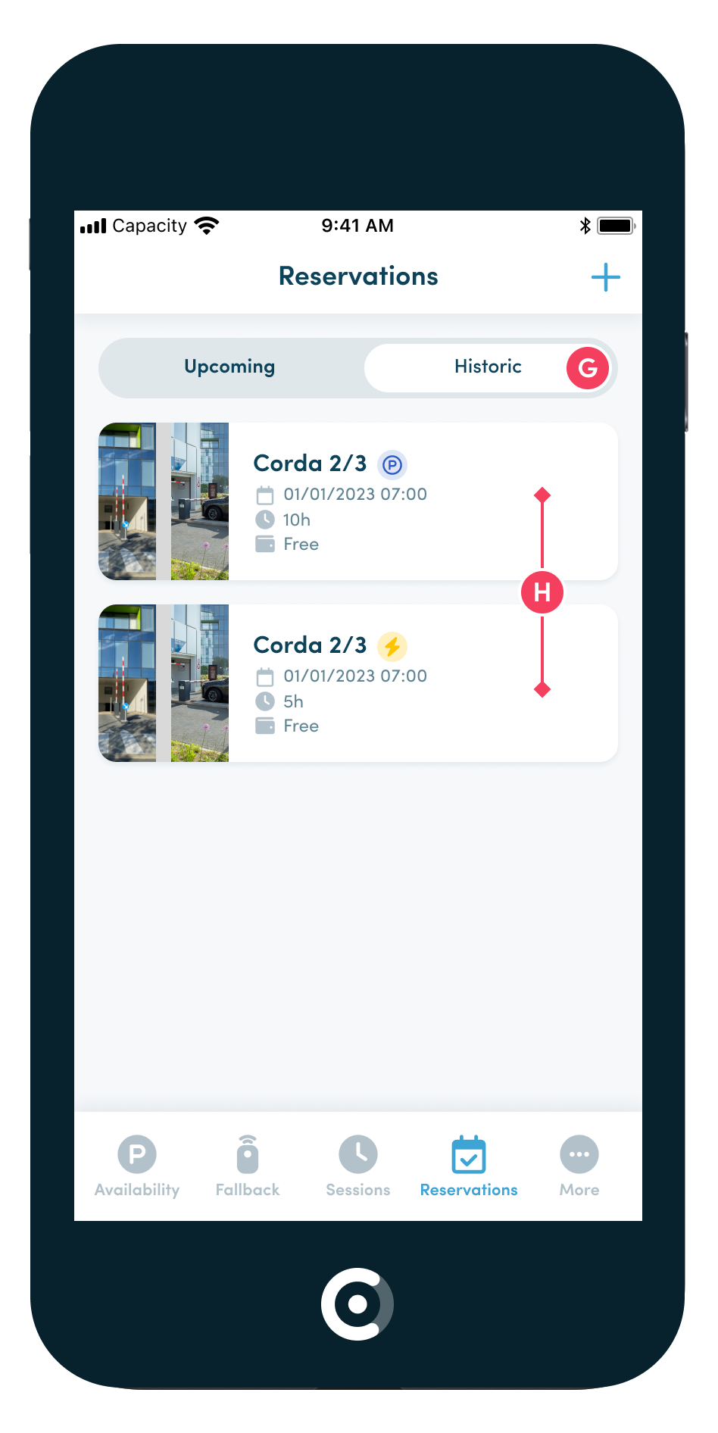Click the Bluetooth status icon
The image size is (718, 1433).
(585, 226)
